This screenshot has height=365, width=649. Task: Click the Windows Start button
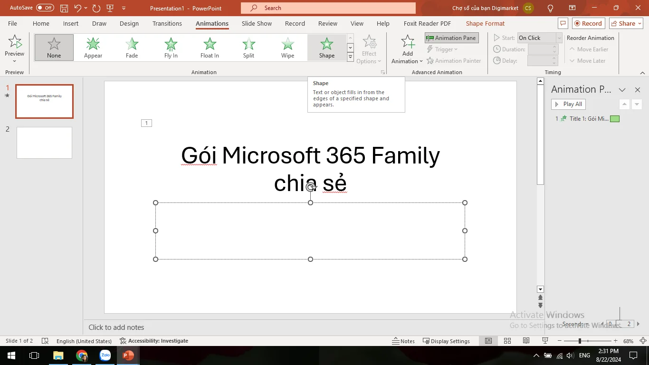11,355
